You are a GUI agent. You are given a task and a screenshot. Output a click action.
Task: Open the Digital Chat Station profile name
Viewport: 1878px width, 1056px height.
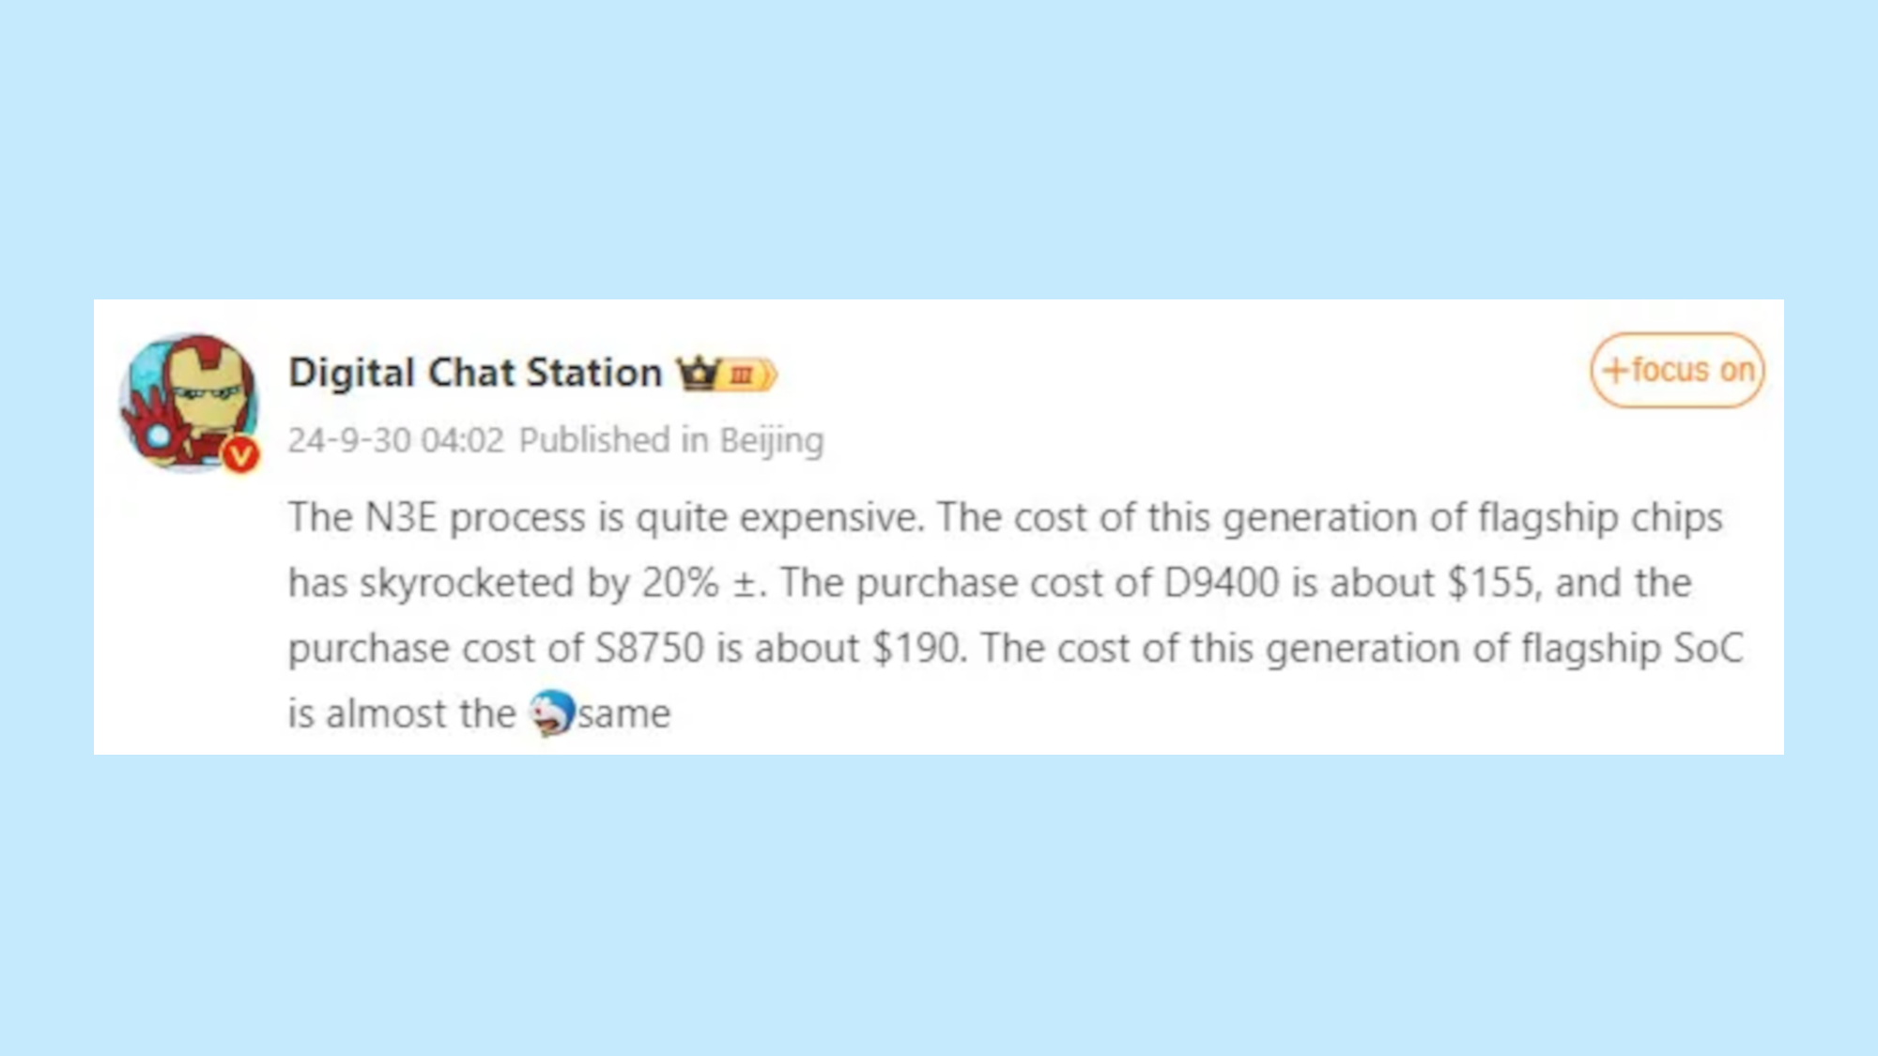tap(475, 373)
